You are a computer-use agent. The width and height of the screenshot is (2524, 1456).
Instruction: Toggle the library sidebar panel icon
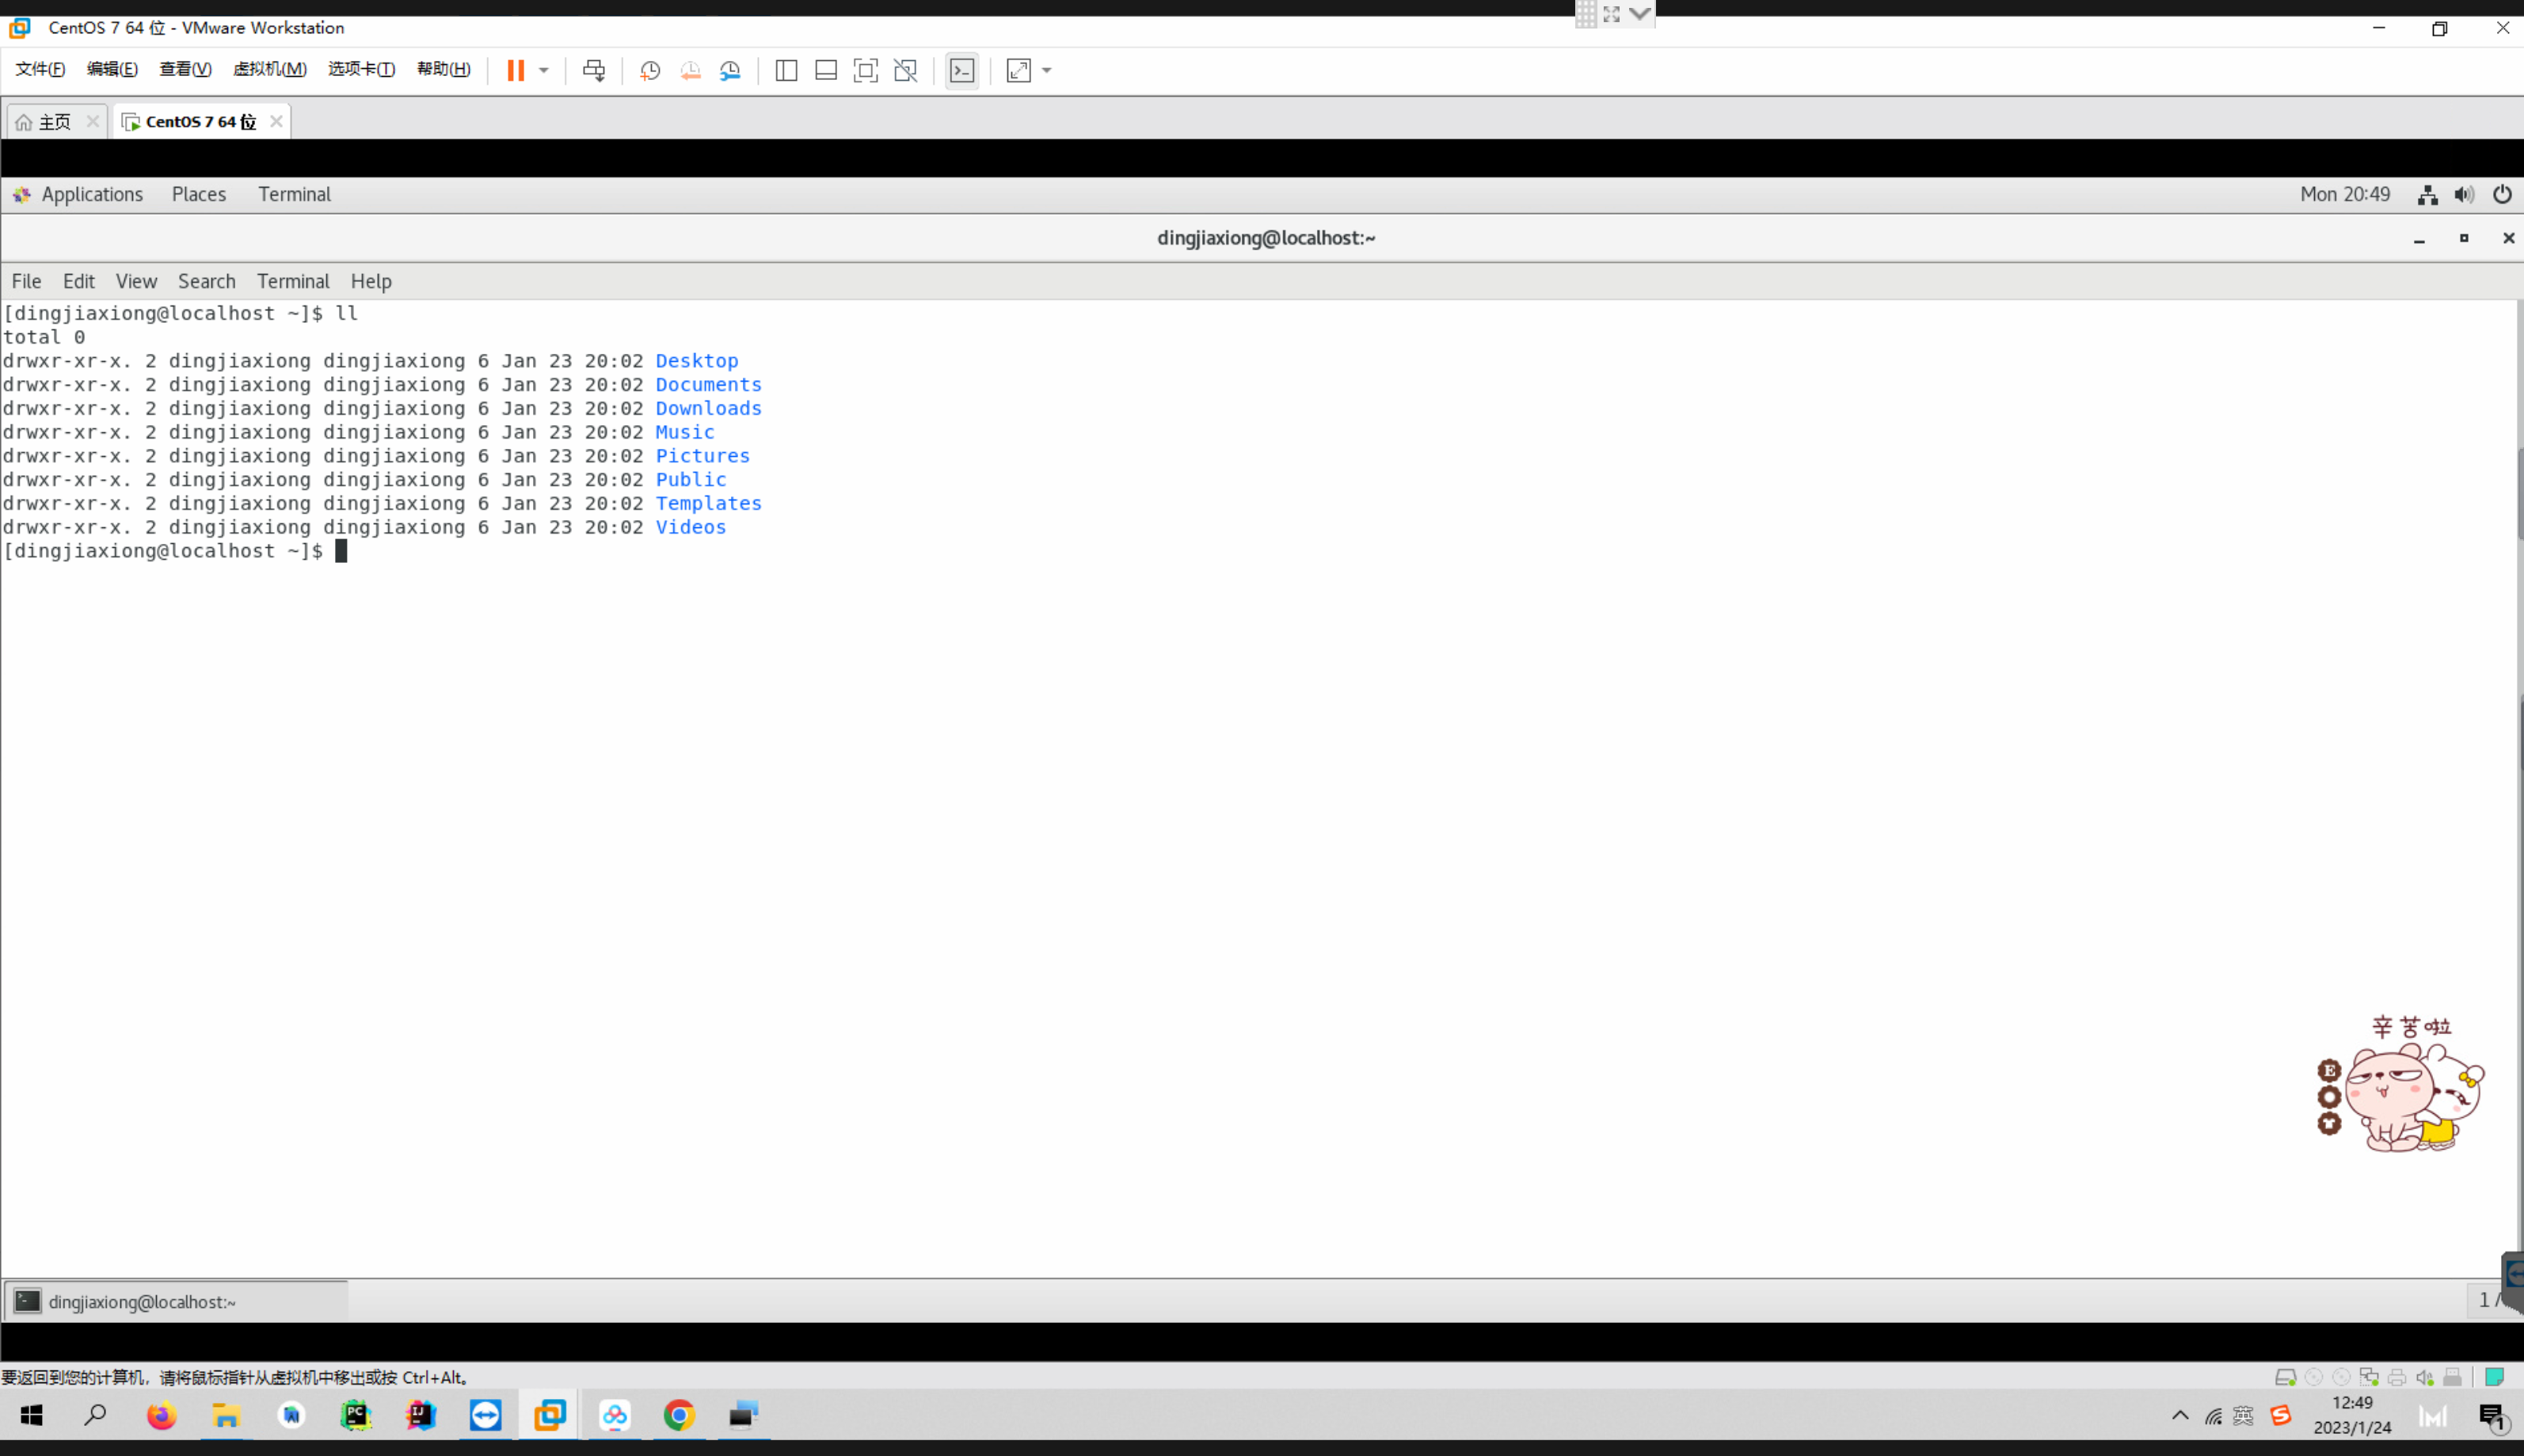786,70
